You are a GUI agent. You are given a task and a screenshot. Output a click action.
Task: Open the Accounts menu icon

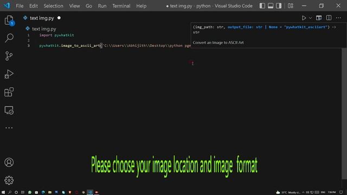click(x=9, y=162)
